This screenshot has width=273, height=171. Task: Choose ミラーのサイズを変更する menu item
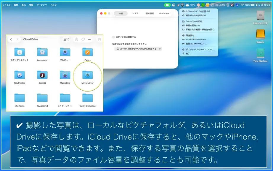pyautogui.click(x=199, y=11)
